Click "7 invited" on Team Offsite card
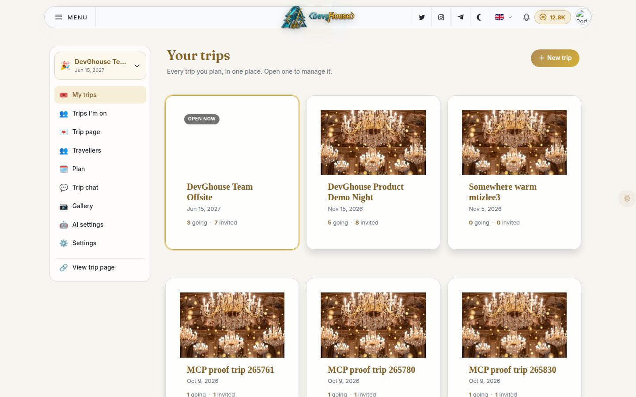 226,223
